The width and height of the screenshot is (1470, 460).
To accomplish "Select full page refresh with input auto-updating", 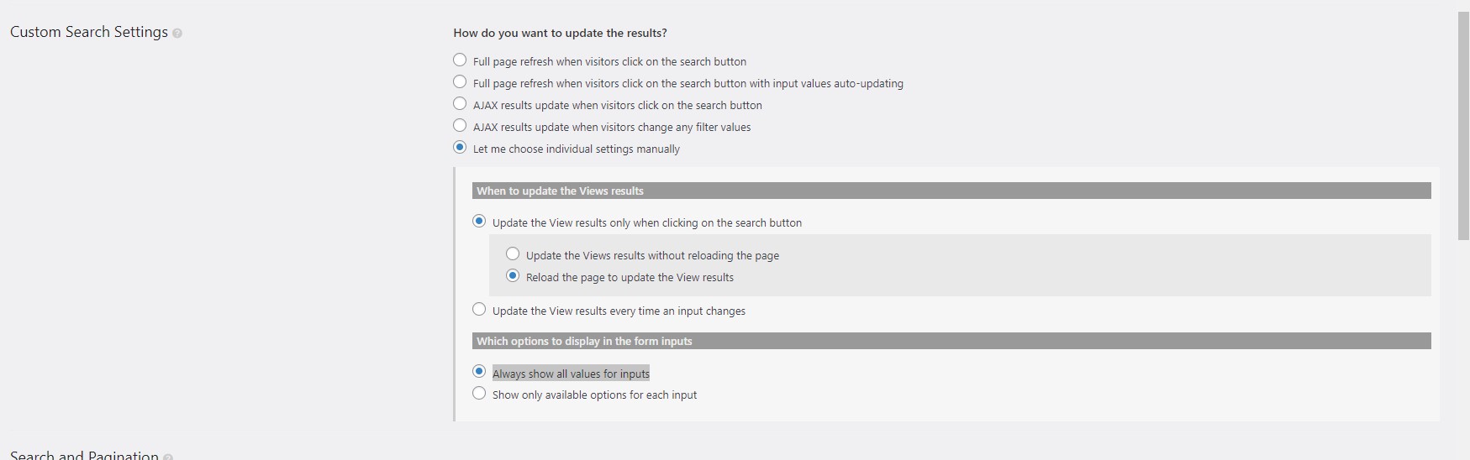I will click(x=460, y=82).
